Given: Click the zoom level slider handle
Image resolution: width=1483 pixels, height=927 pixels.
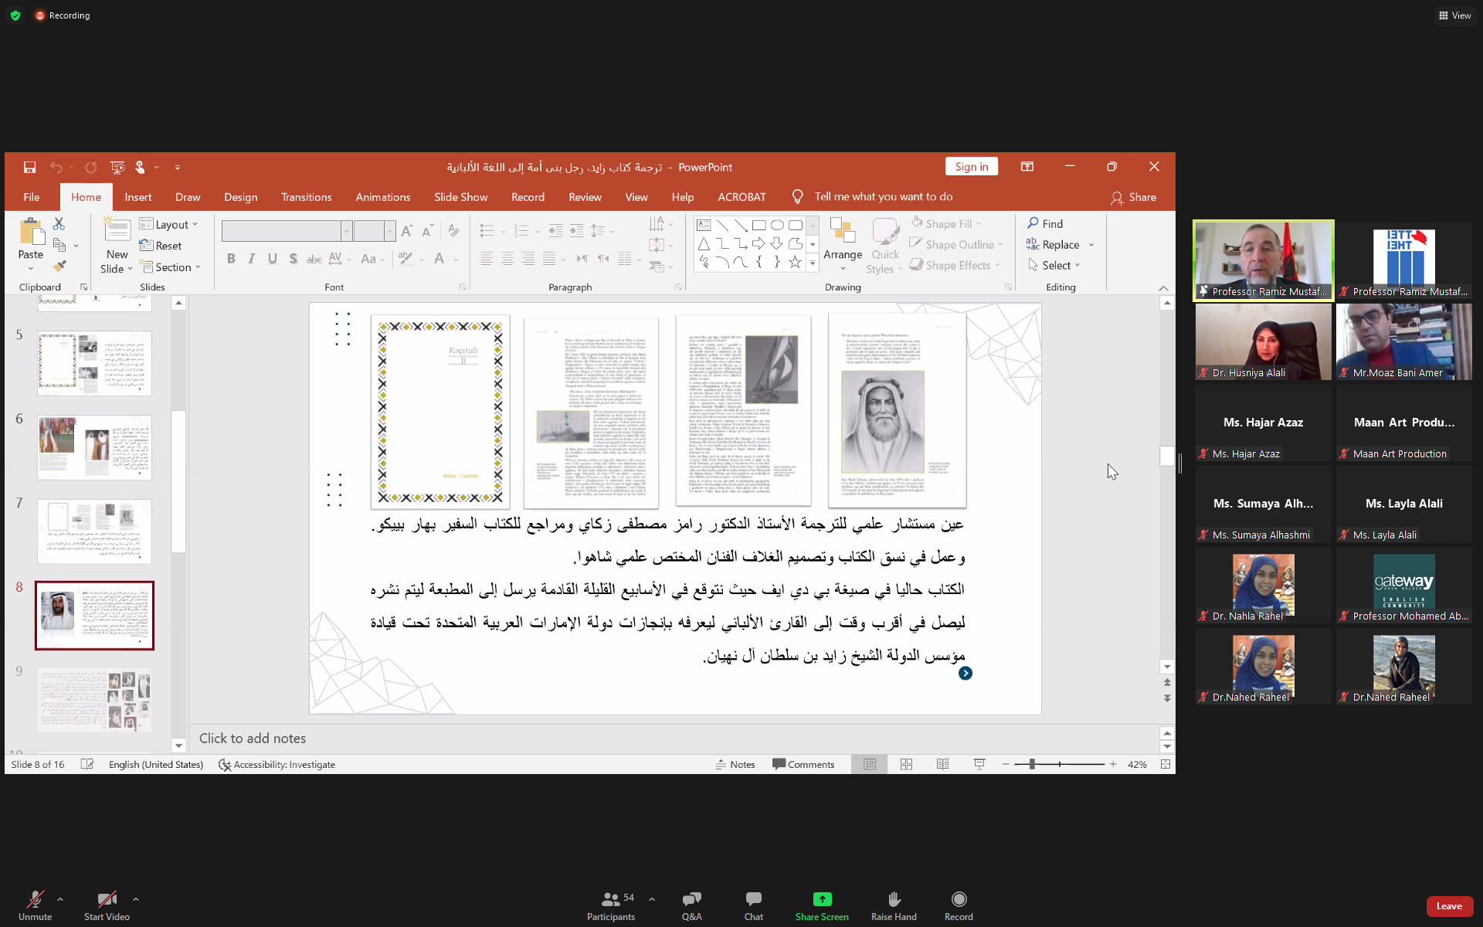Looking at the screenshot, I should coord(1032,764).
